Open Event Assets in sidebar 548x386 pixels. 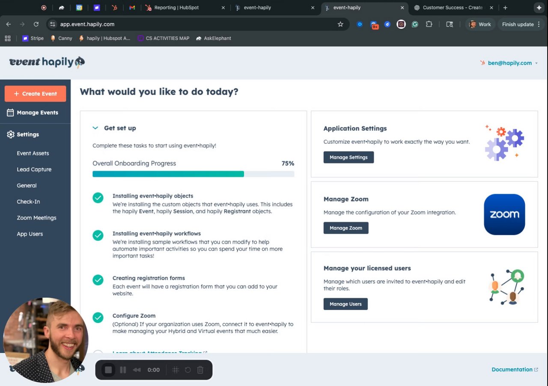coord(33,153)
